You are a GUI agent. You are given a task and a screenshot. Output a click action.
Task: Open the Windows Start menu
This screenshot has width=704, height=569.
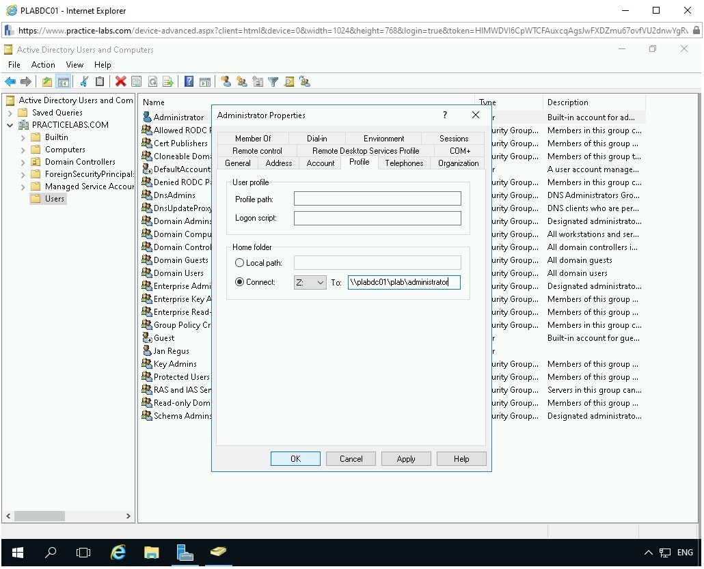(18, 553)
